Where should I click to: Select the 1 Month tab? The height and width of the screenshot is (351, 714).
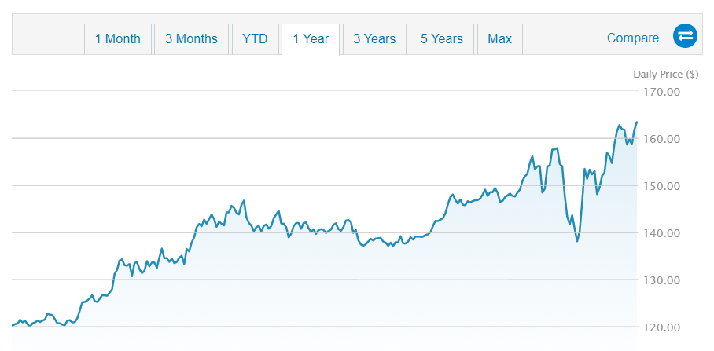117,39
